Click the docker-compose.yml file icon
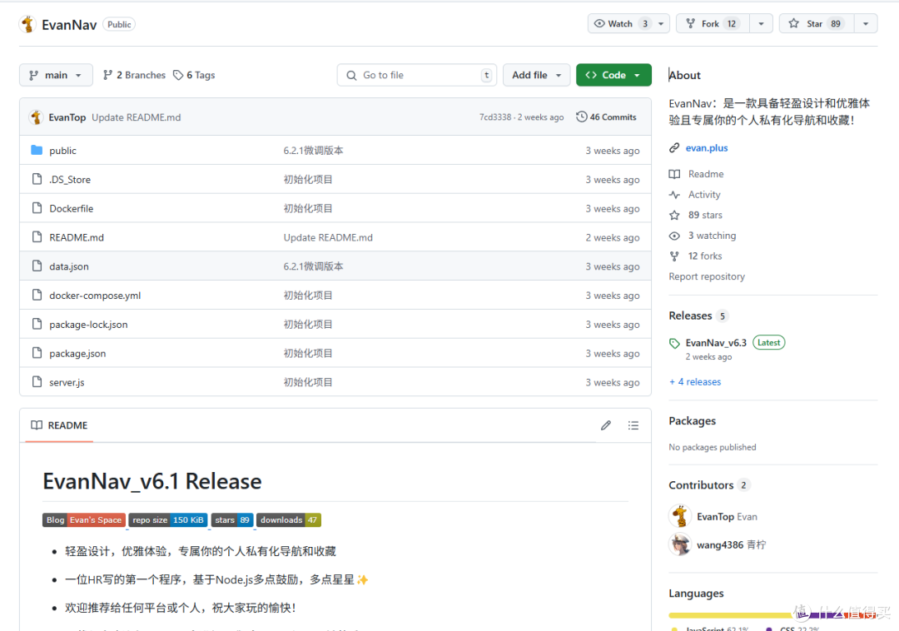This screenshot has height=631, width=899. (x=37, y=296)
